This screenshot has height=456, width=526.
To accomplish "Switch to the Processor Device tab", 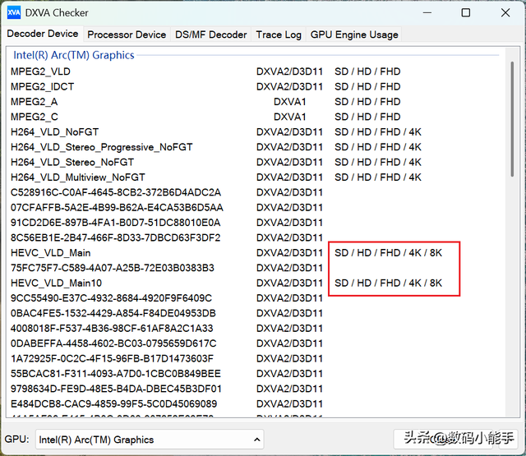I will click(x=127, y=35).
